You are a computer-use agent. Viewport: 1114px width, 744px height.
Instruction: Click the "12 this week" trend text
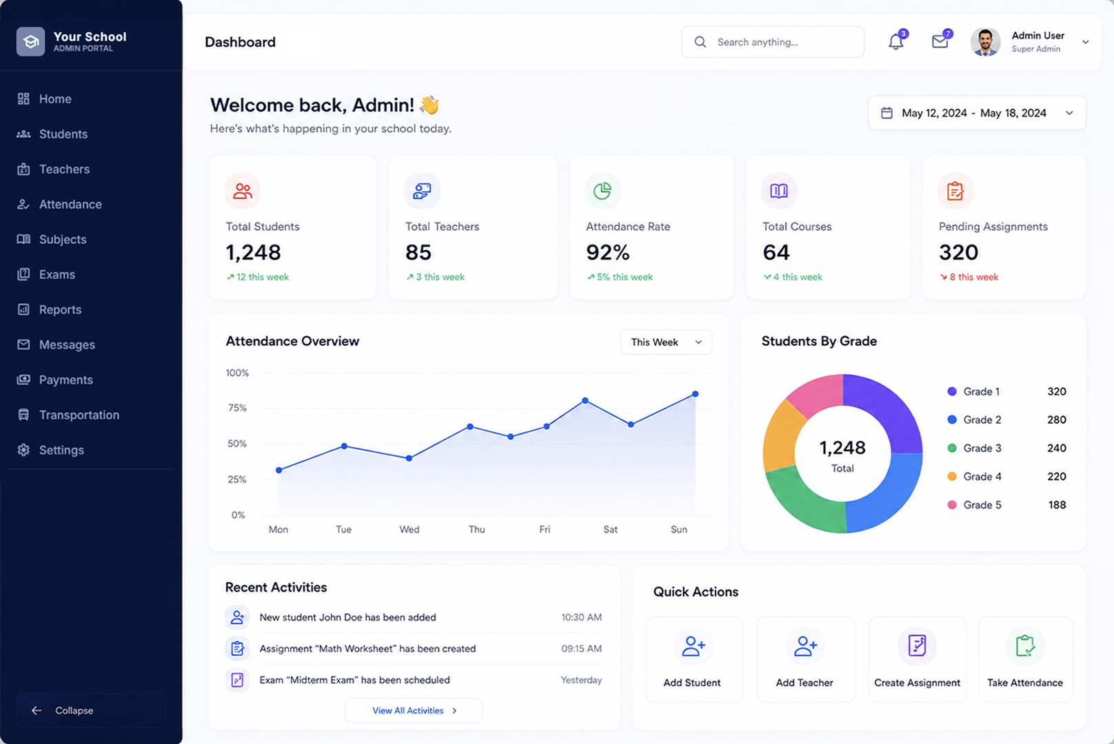pyautogui.click(x=263, y=277)
